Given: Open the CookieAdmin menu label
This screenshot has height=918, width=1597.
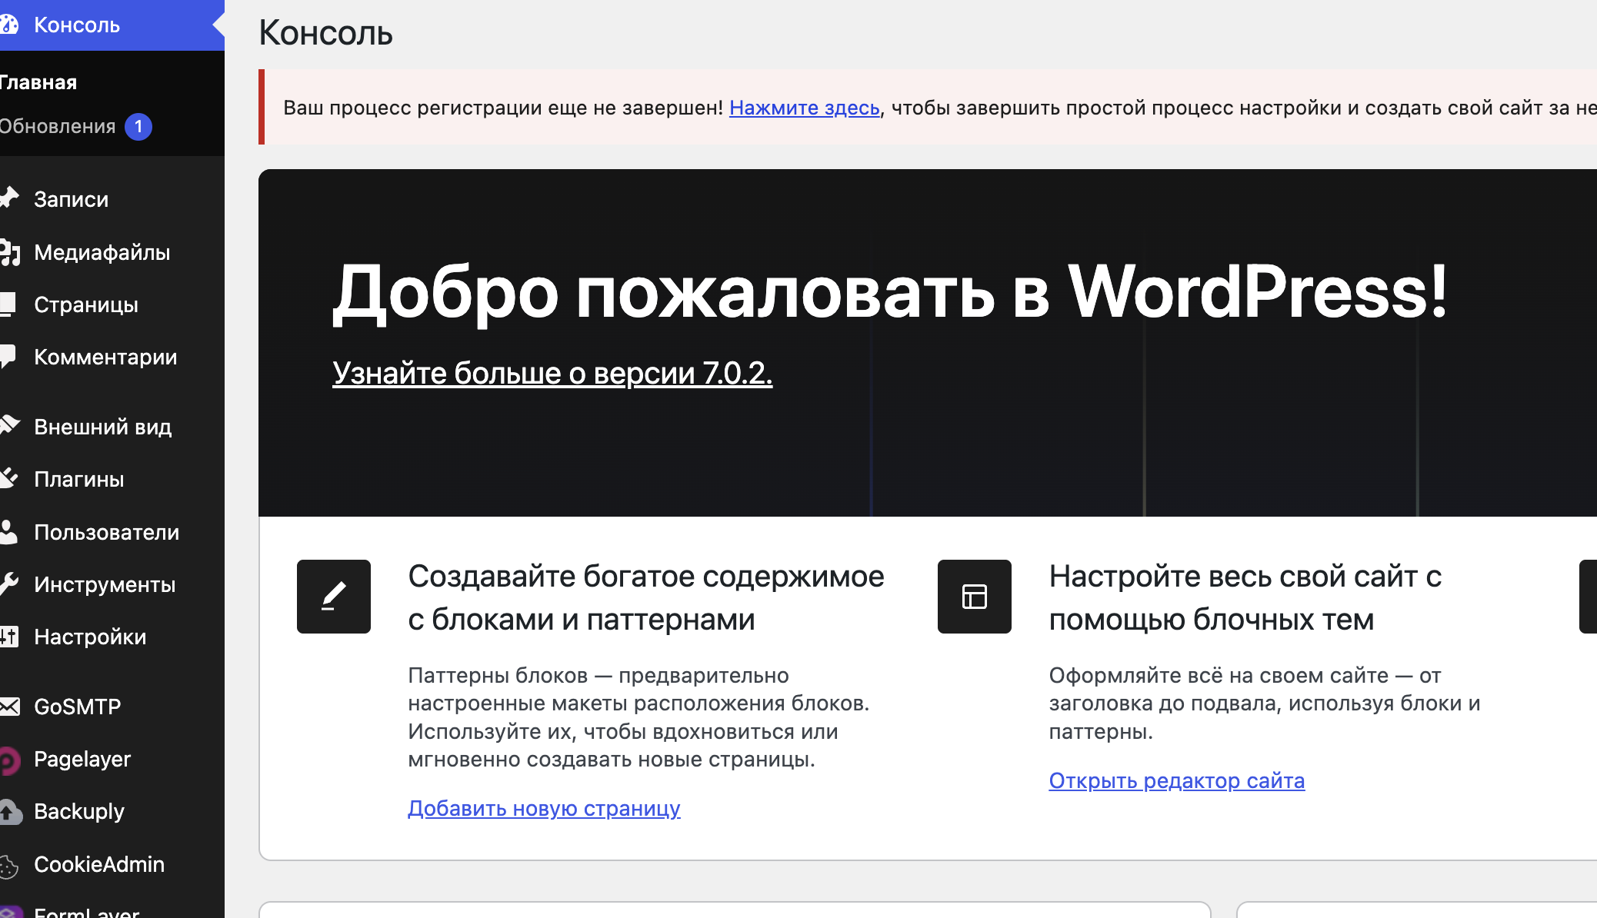Looking at the screenshot, I should coord(99,864).
